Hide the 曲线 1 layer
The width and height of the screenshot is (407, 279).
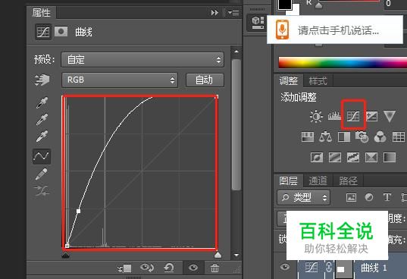(x=285, y=267)
